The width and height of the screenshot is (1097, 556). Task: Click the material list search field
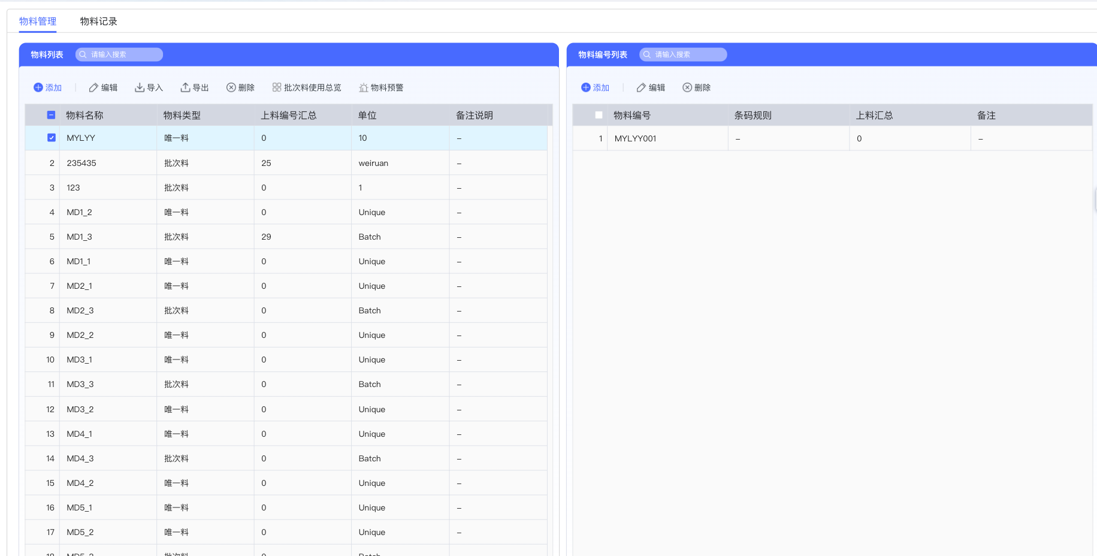pos(123,55)
